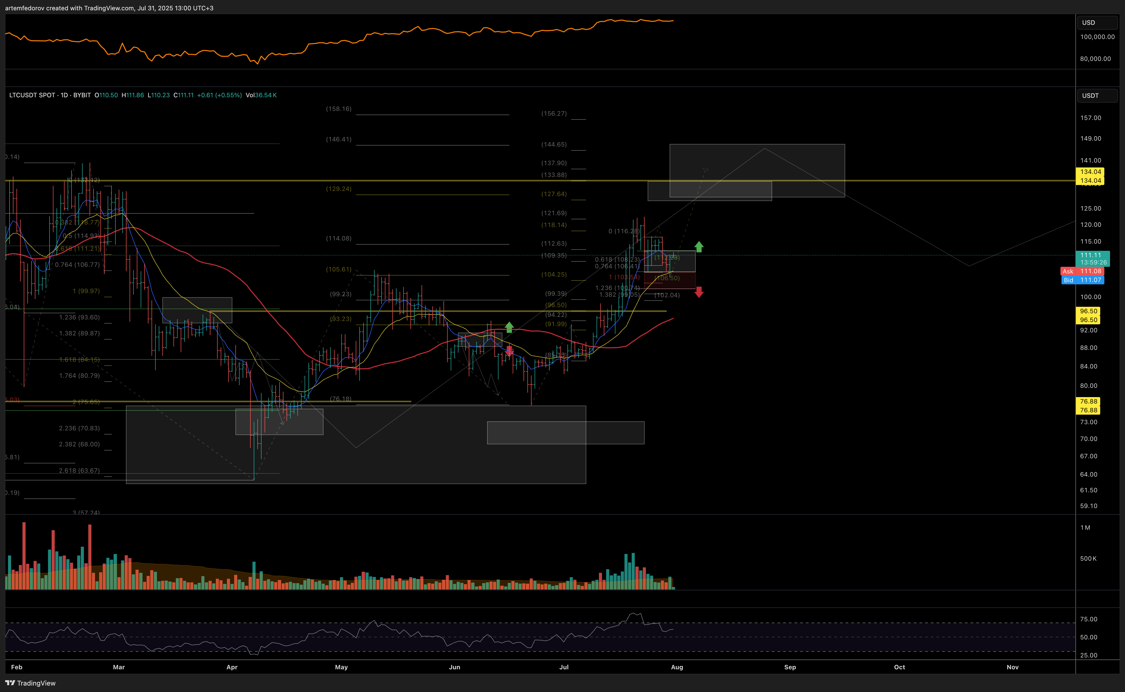Click the red down arrow in June
The width and height of the screenshot is (1125, 692).
tap(509, 351)
